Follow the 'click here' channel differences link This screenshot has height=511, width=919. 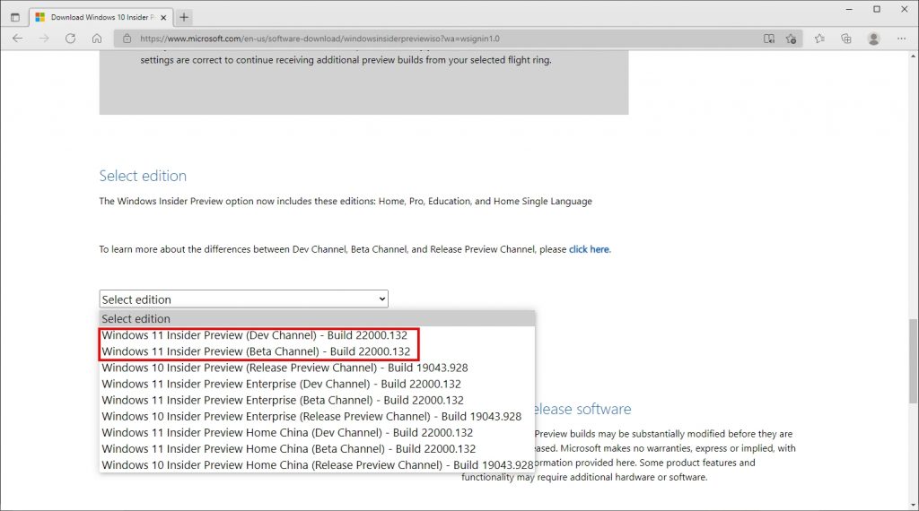589,249
